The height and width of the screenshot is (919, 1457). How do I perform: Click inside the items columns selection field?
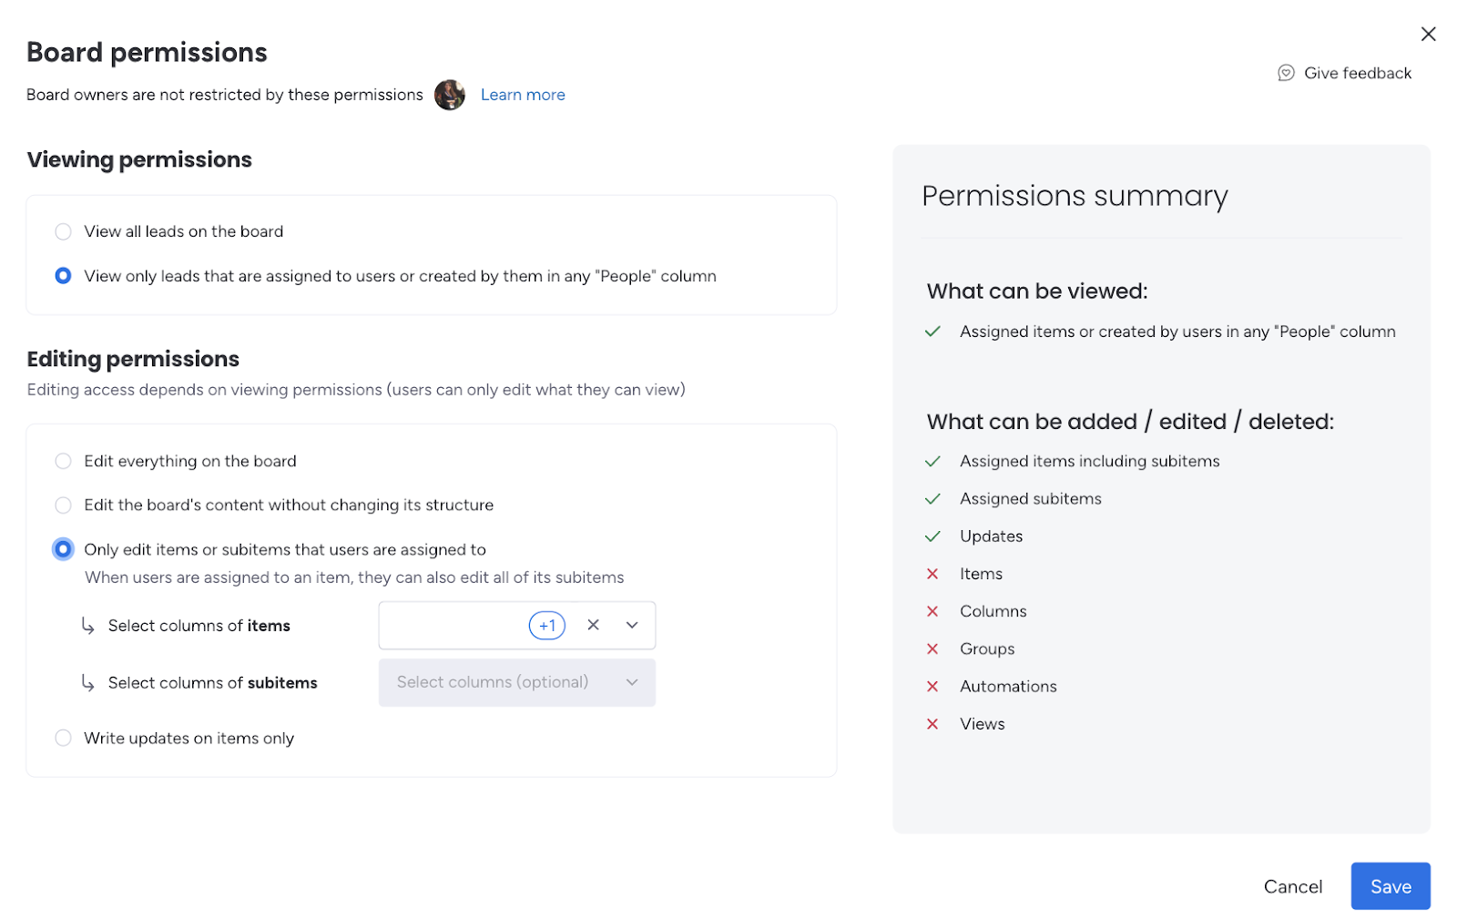click(452, 626)
